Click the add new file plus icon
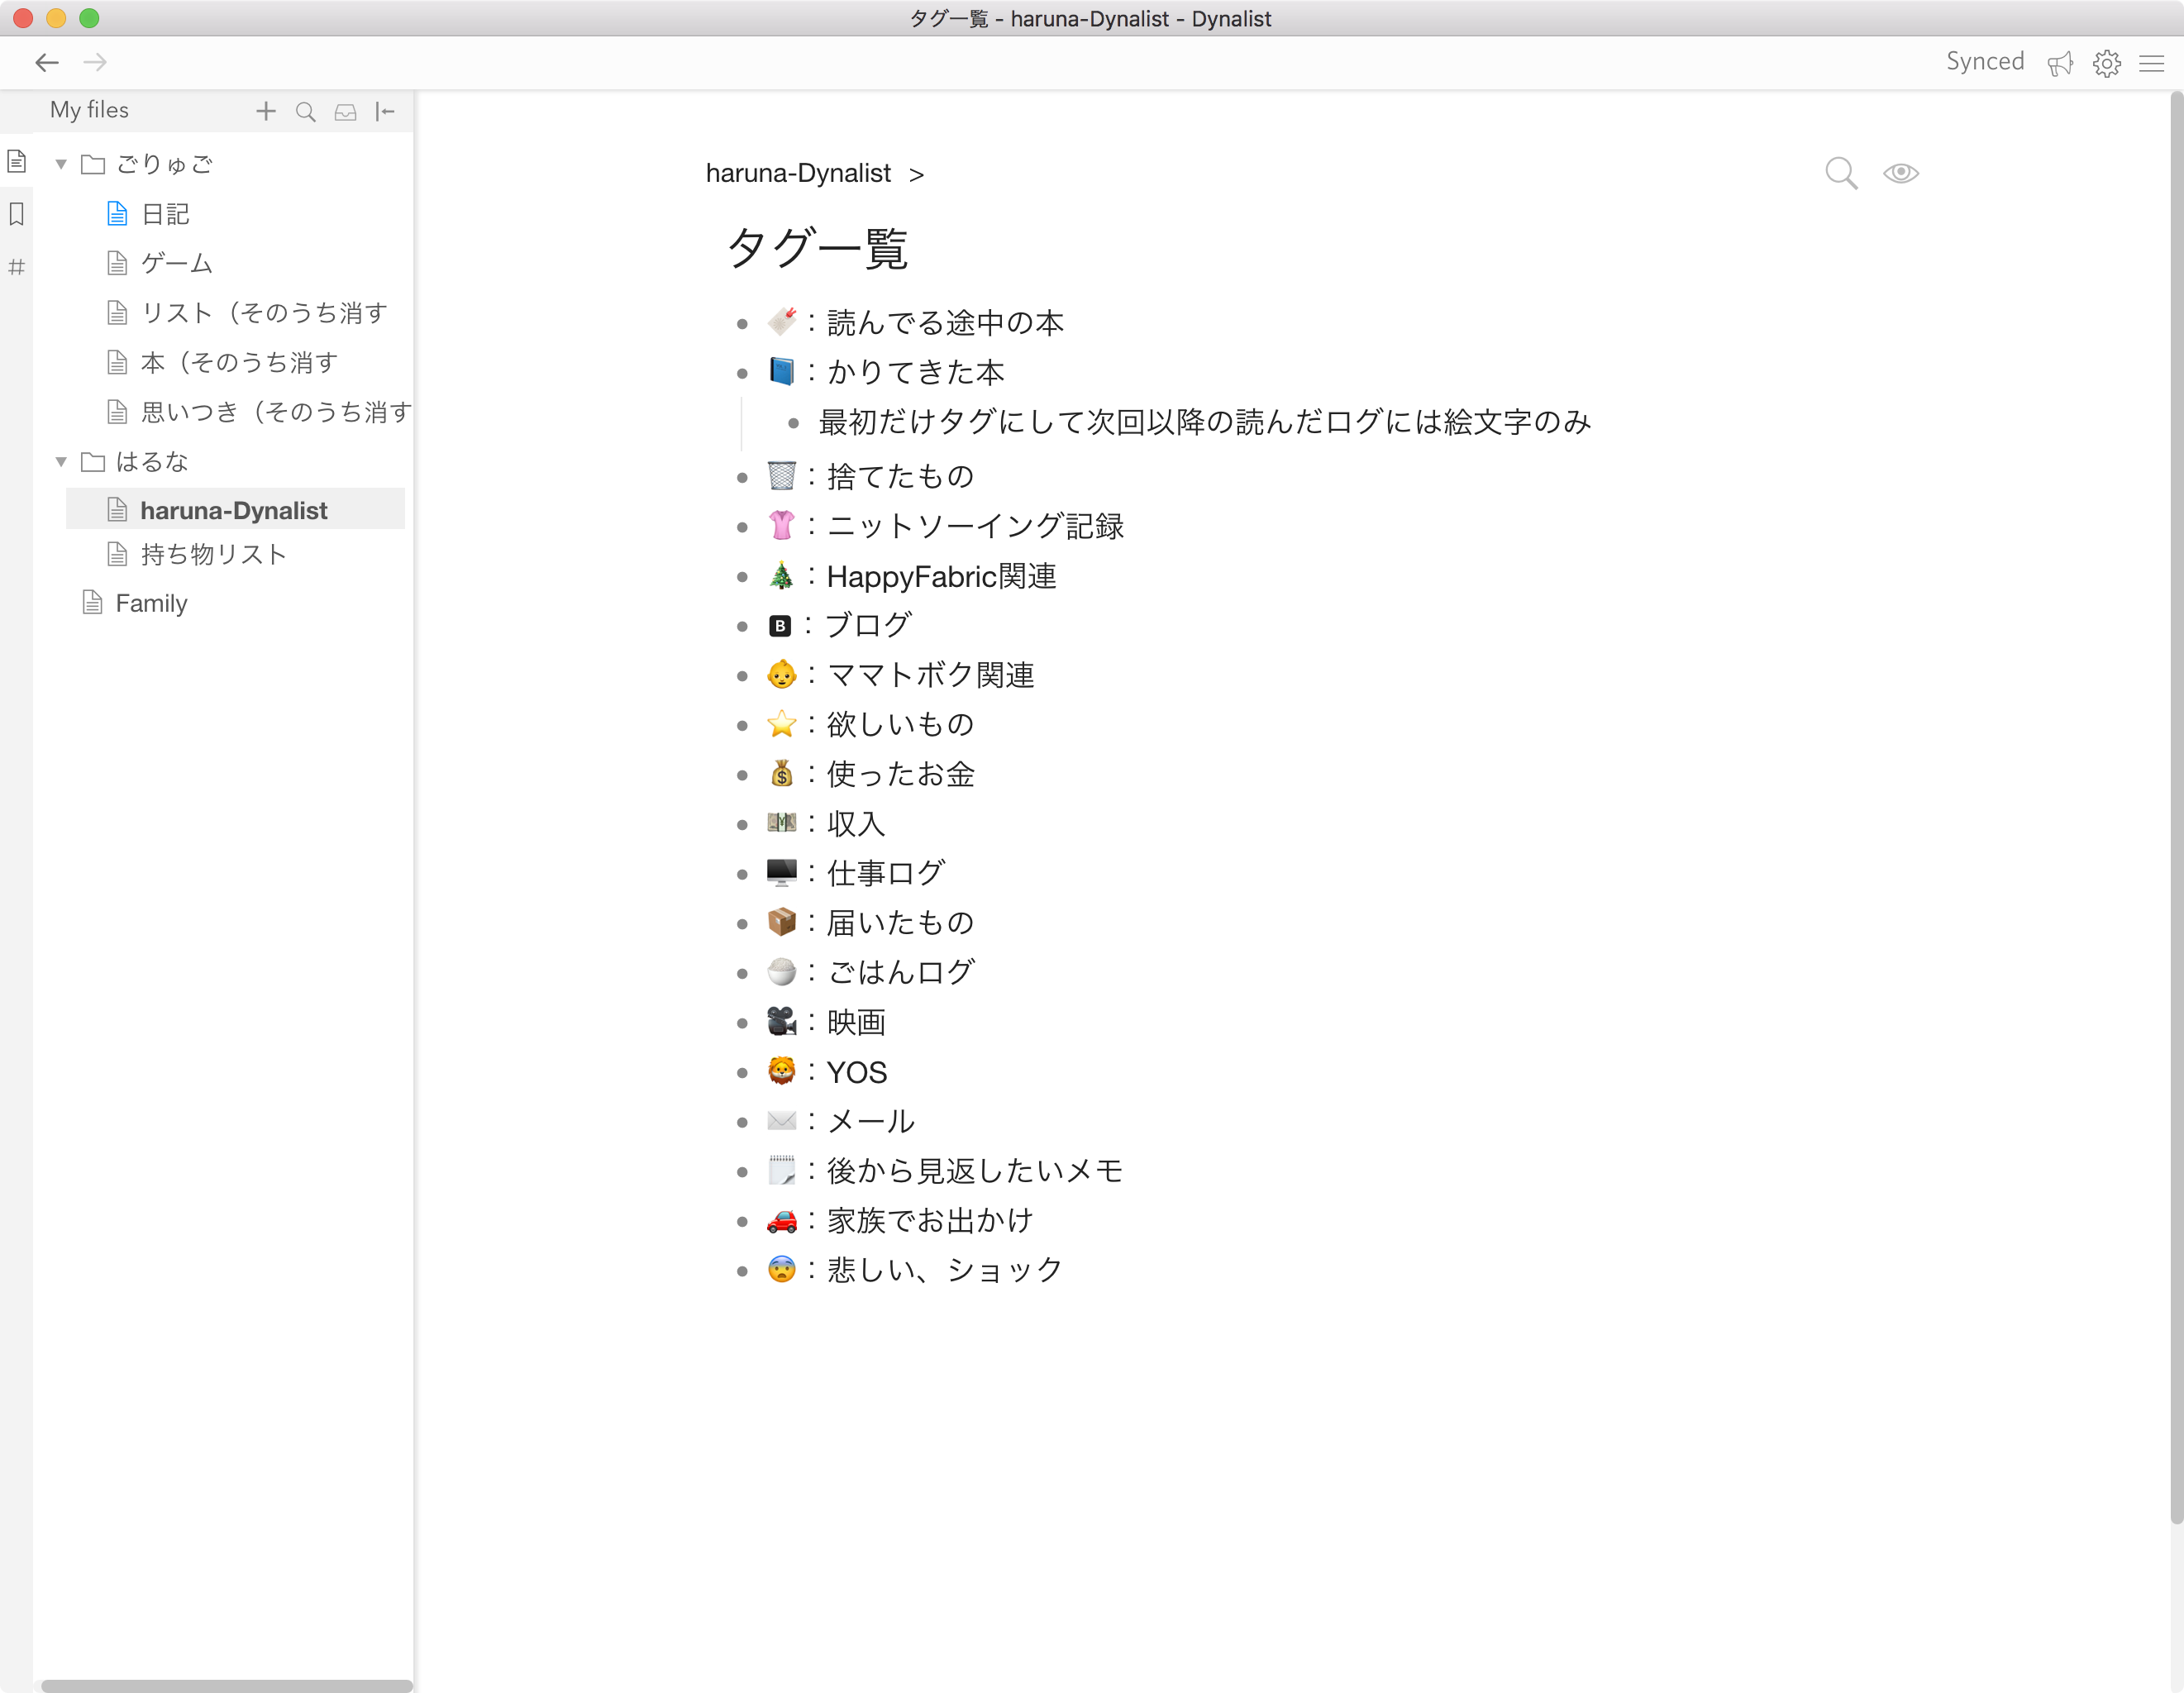 pos(265,111)
